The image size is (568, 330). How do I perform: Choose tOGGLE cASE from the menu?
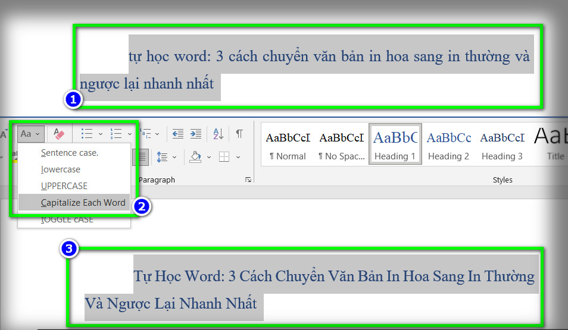pyautogui.click(x=74, y=219)
